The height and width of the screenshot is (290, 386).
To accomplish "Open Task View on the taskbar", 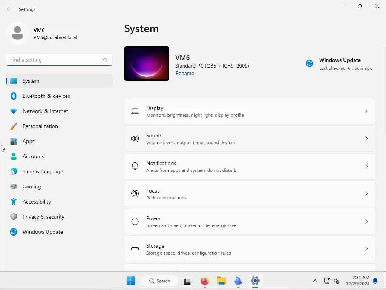I will (x=187, y=281).
